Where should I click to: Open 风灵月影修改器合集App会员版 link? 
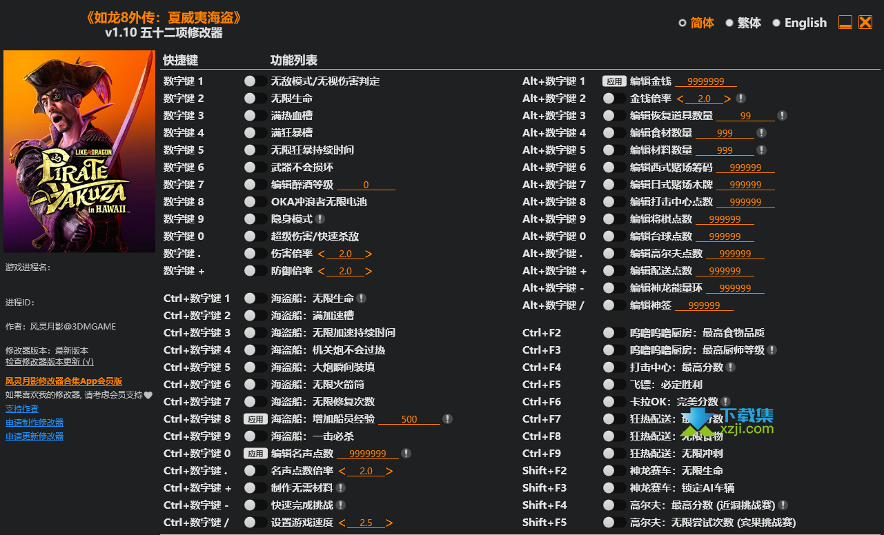click(63, 381)
